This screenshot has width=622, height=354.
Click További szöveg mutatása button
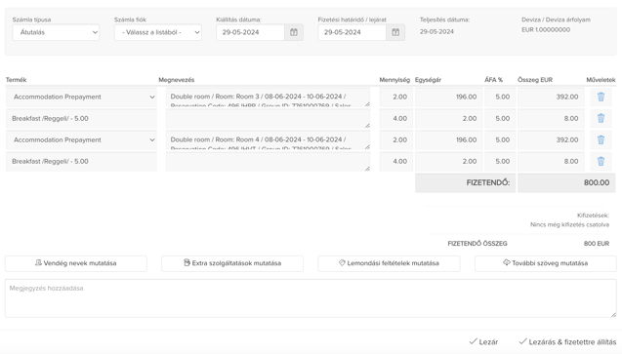pos(546,263)
